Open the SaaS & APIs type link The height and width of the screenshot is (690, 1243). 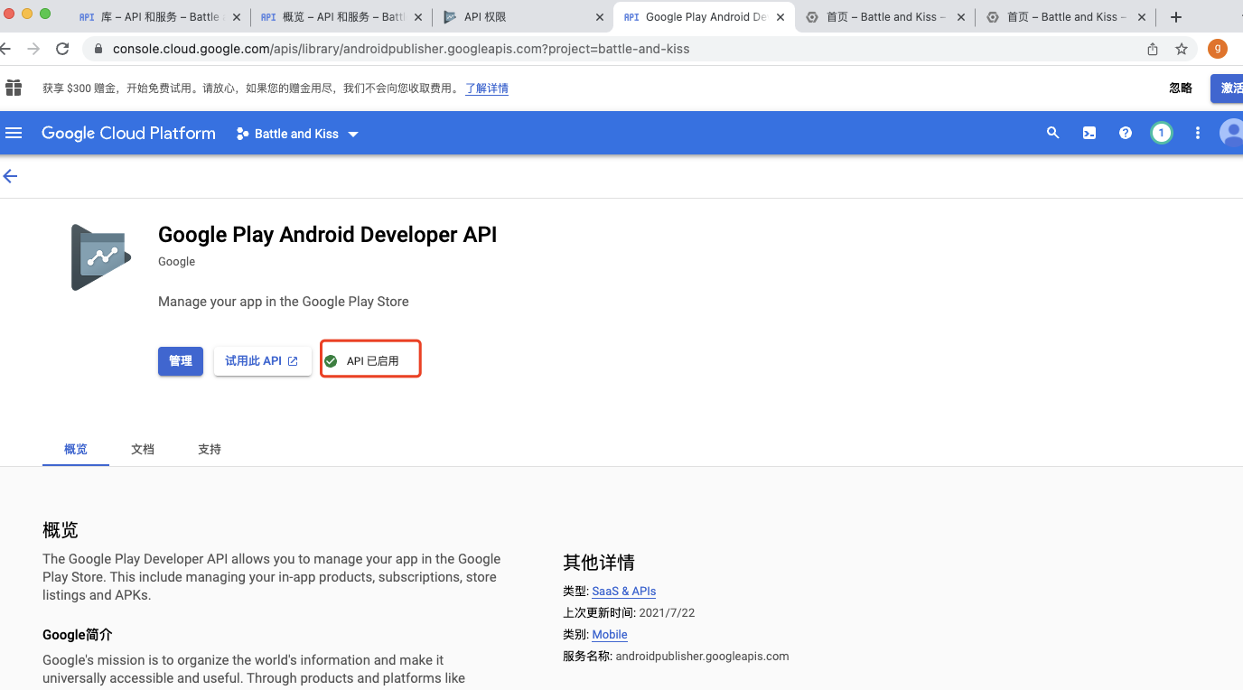[624, 592]
